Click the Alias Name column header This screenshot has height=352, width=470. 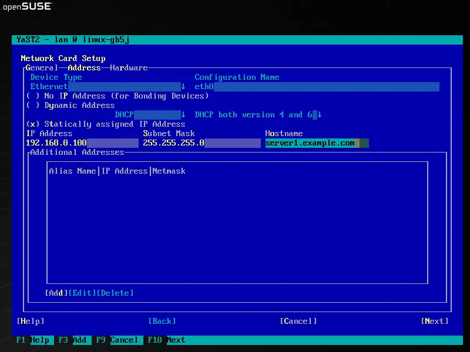point(72,171)
